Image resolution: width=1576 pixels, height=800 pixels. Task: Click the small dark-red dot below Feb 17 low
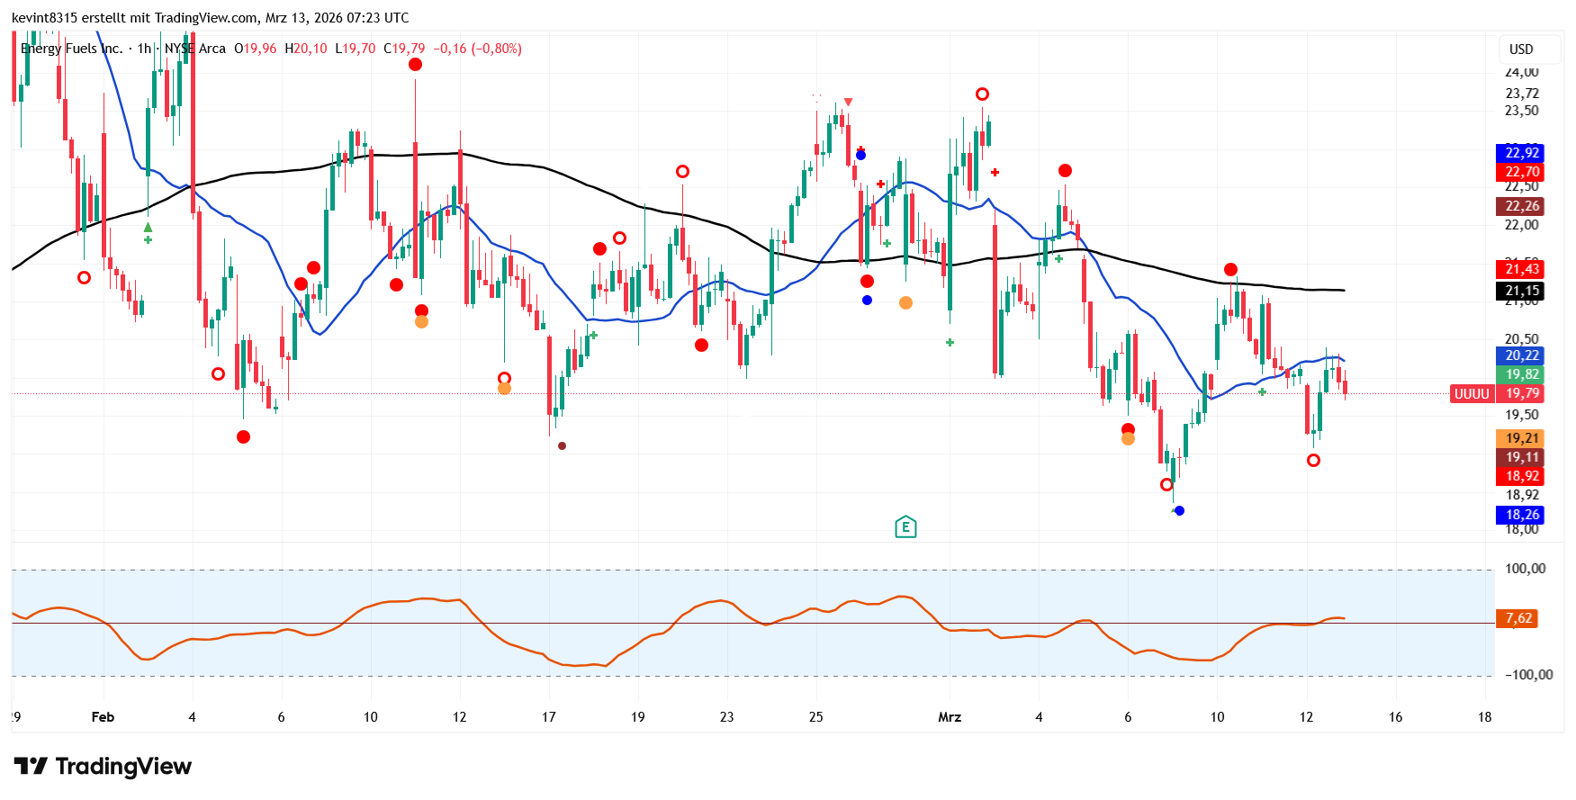(562, 446)
